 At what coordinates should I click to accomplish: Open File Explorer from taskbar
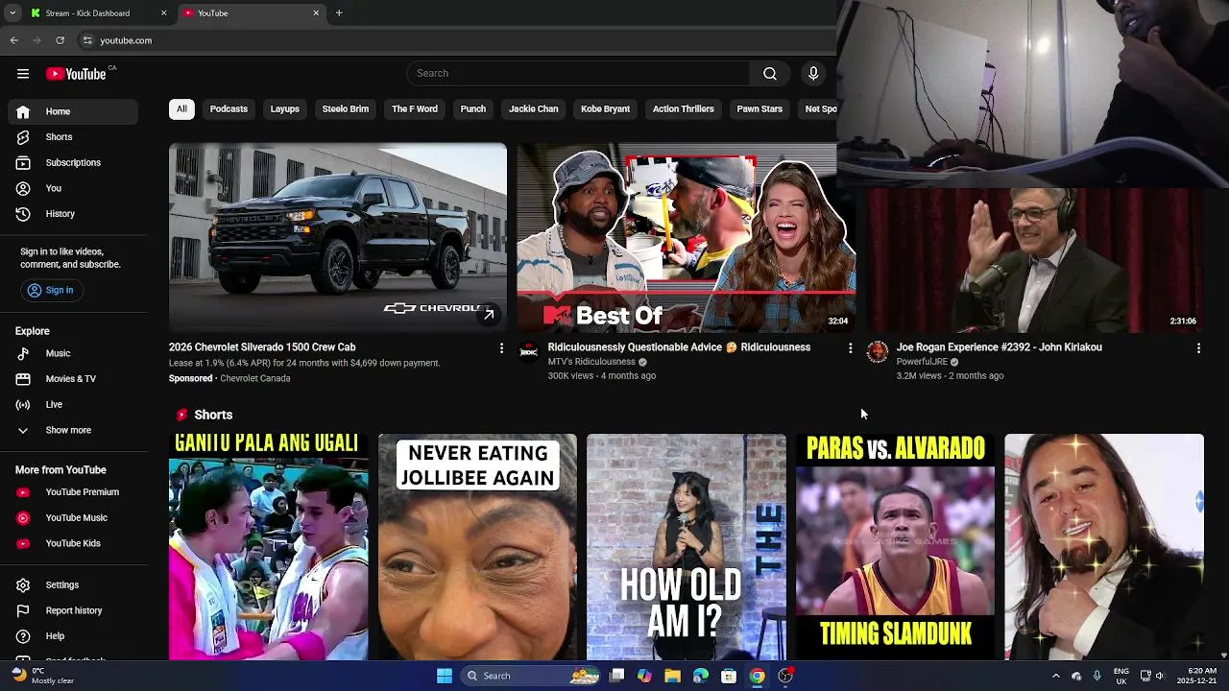click(672, 676)
